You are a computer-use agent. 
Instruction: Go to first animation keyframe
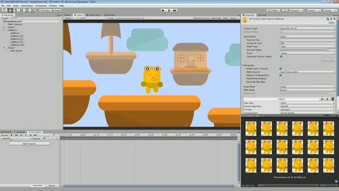point(16,135)
